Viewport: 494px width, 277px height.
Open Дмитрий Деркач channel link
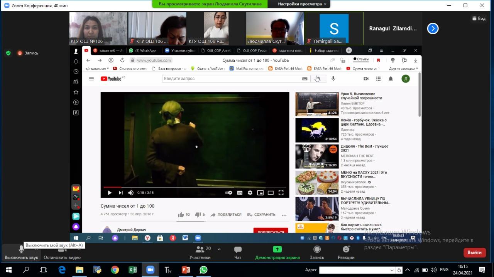pyautogui.click(x=132, y=230)
